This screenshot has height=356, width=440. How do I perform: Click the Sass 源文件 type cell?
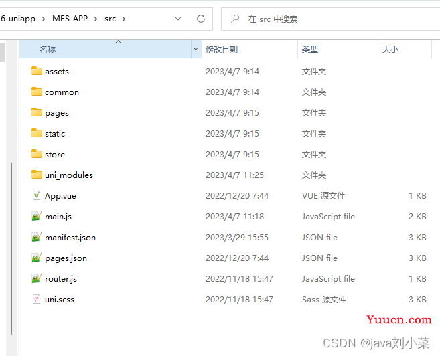coord(324,299)
